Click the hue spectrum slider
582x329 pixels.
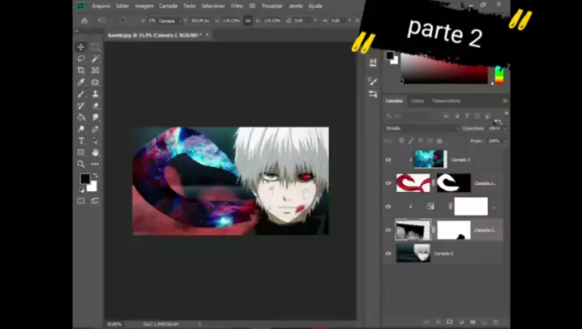pyautogui.click(x=499, y=75)
